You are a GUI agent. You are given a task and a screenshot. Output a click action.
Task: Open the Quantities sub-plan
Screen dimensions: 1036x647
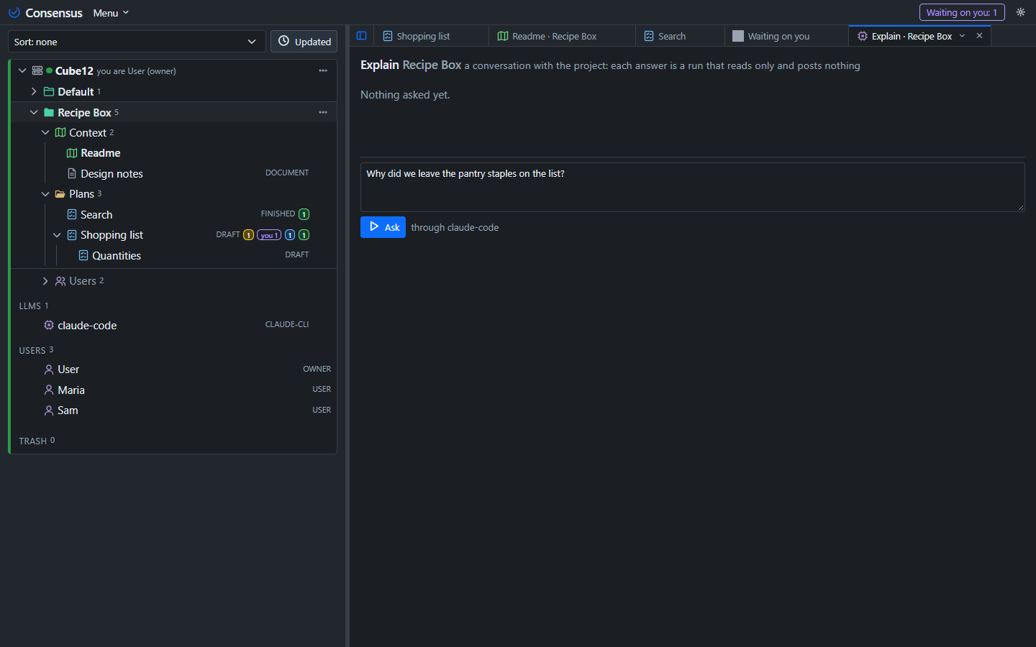pyautogui.click(x=116, y=255)
